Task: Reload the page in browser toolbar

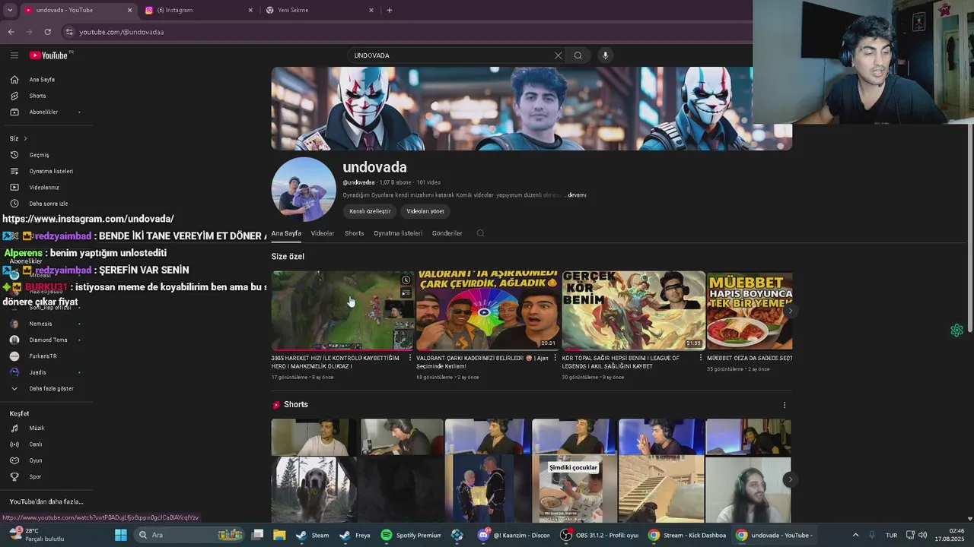Action: click(47, 32)
